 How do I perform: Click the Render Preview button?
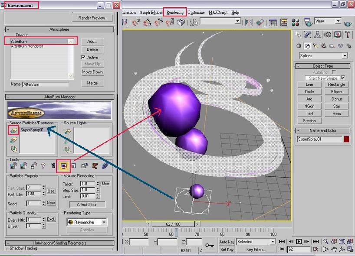coord(92,18)
